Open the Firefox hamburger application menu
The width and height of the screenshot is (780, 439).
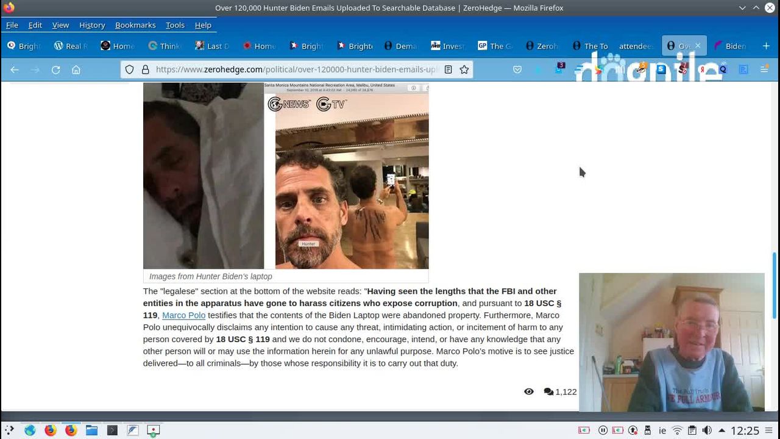tap(764, 70)
